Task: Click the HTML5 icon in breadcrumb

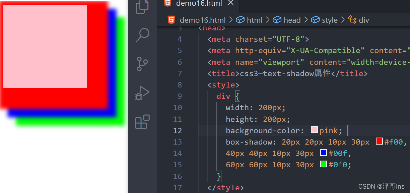Action: (x=172, y=20)
